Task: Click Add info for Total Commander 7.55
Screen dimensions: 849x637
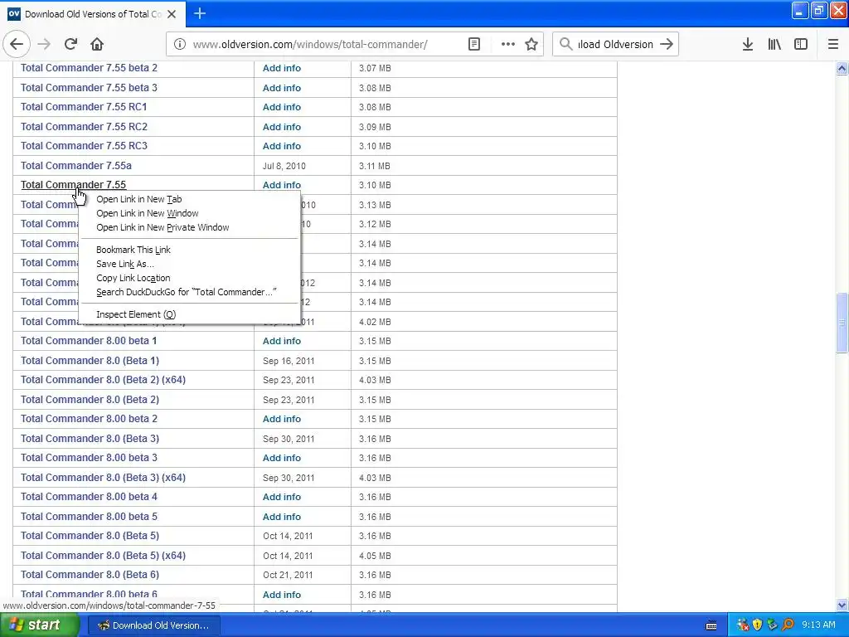Action: pos(282,185)
